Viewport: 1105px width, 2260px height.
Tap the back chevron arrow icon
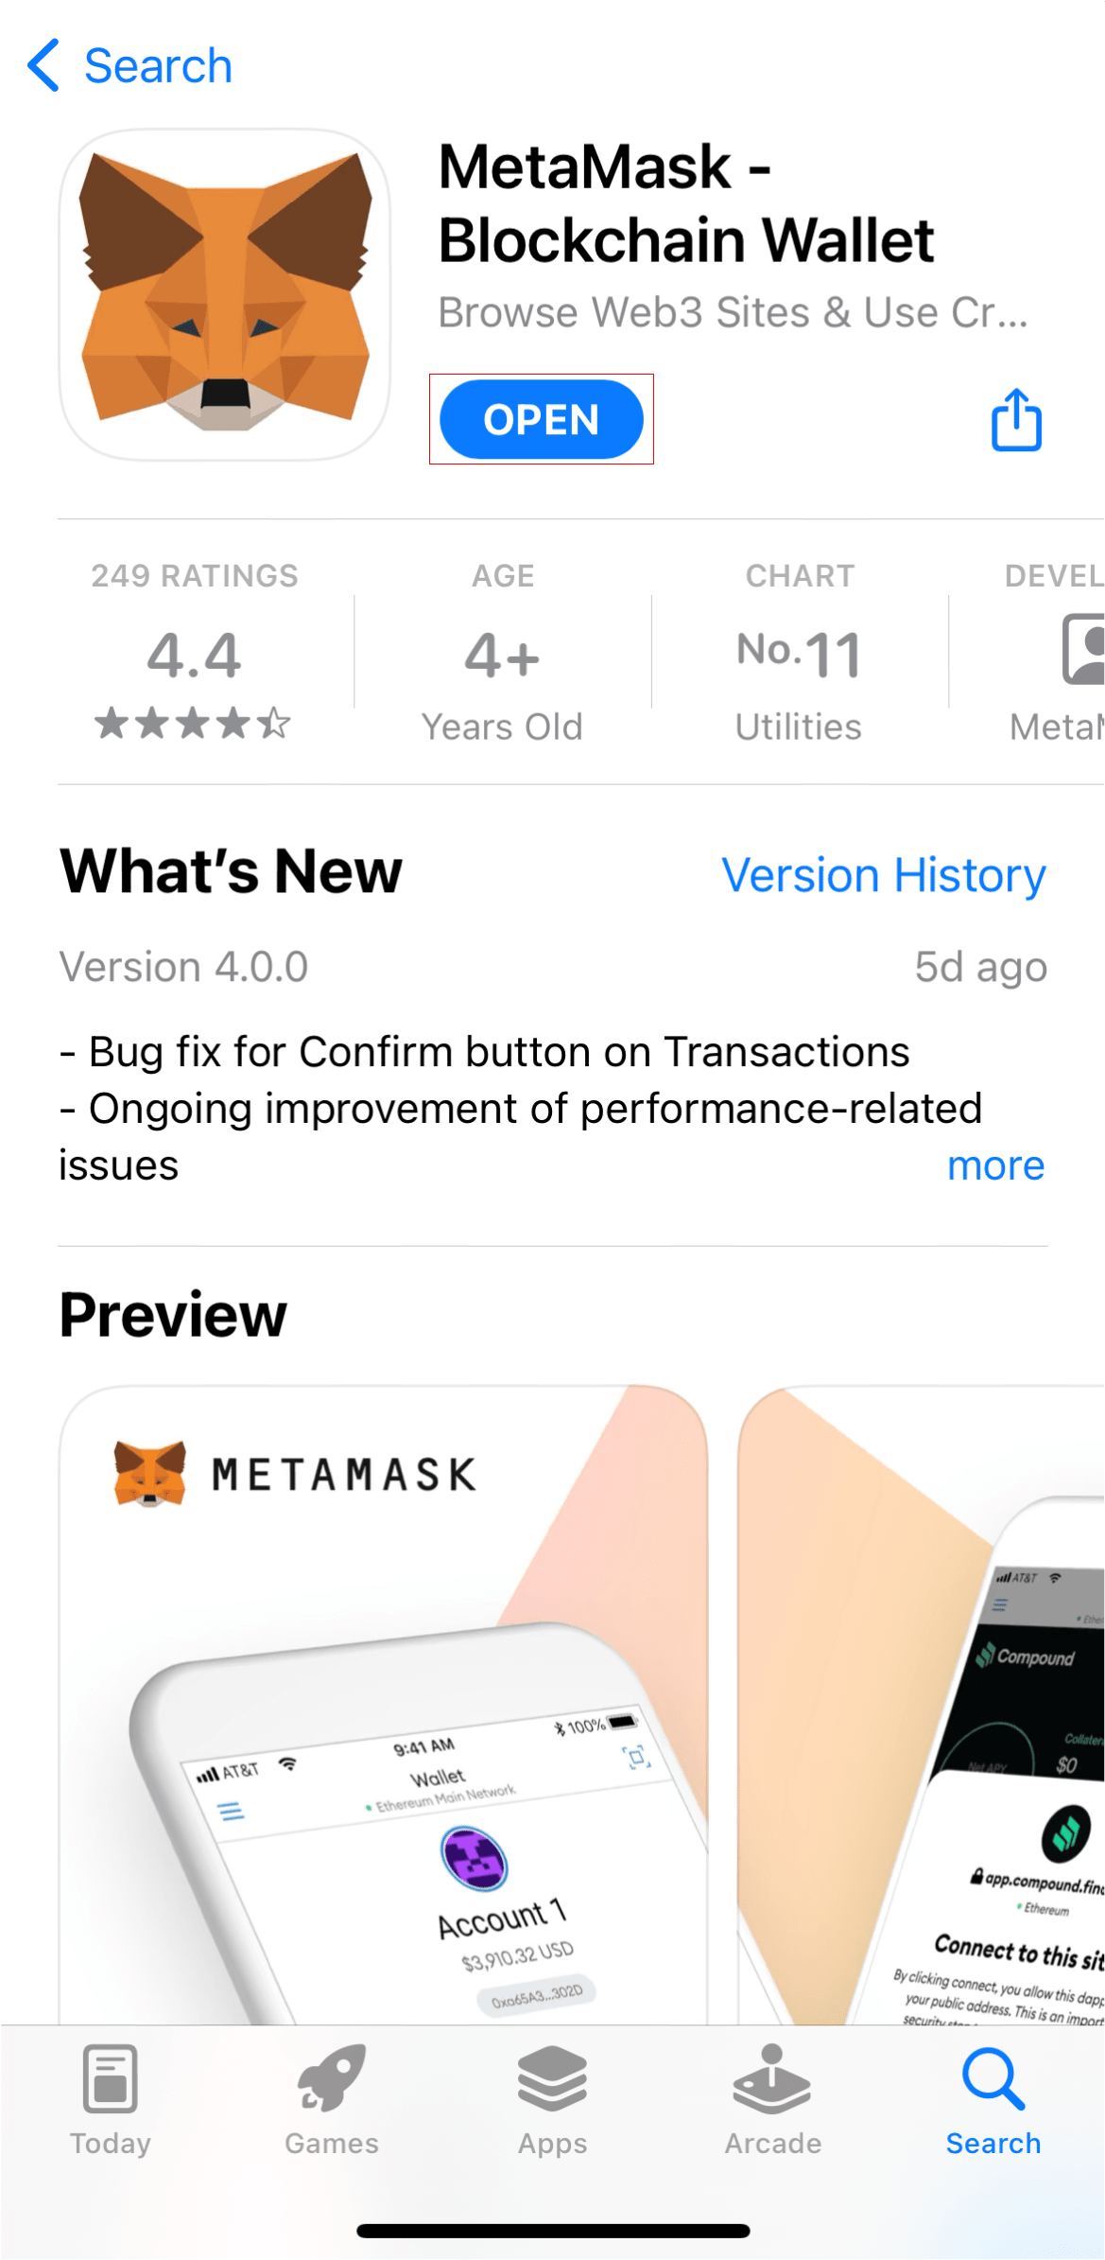click(43, 65)
